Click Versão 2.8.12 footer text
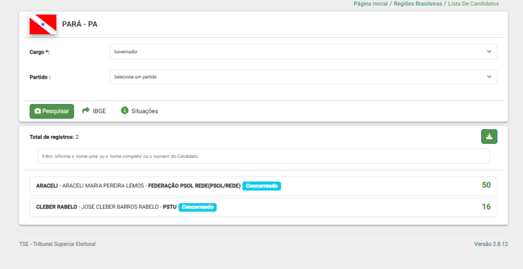523x269 pixels. [491, 244]
